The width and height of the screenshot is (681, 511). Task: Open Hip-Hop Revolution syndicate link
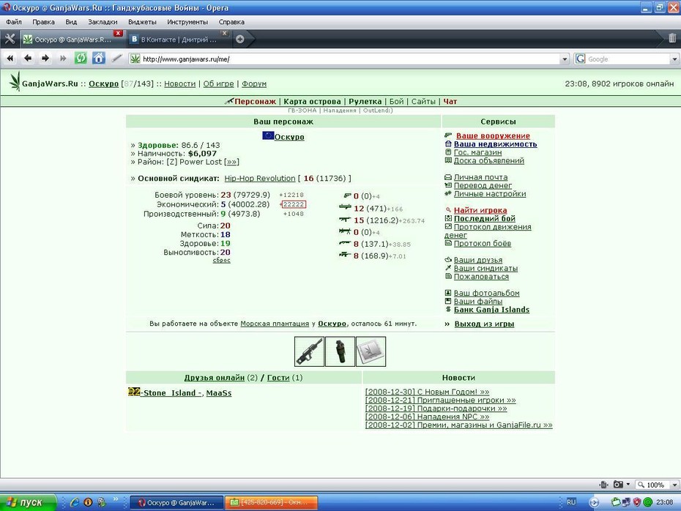[x=260, y=178]
